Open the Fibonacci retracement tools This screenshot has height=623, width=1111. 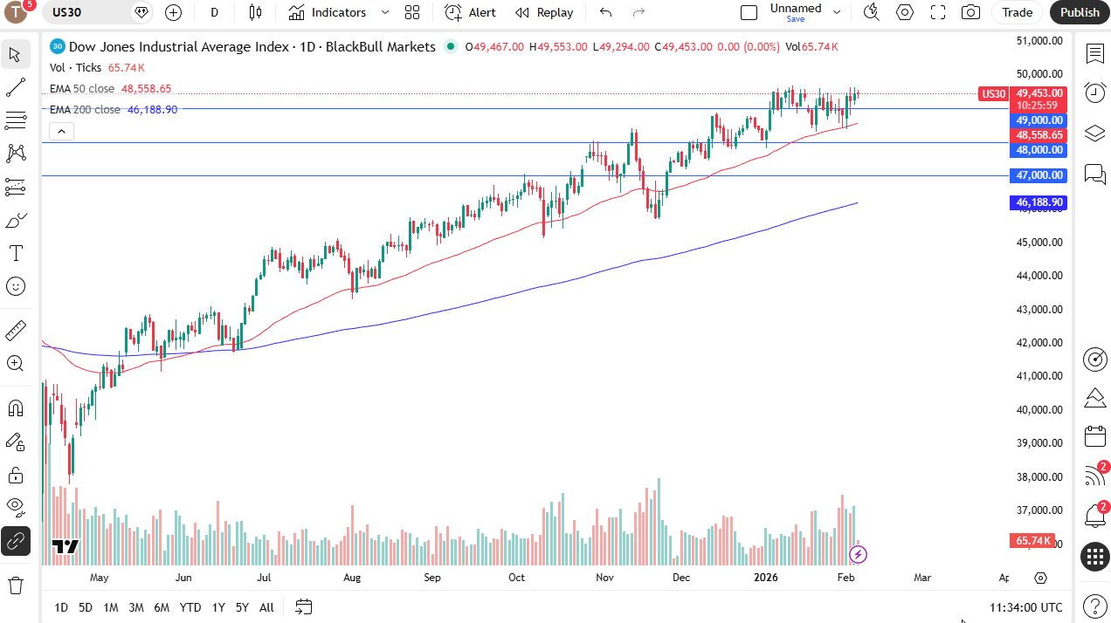(x=15, y=120)
